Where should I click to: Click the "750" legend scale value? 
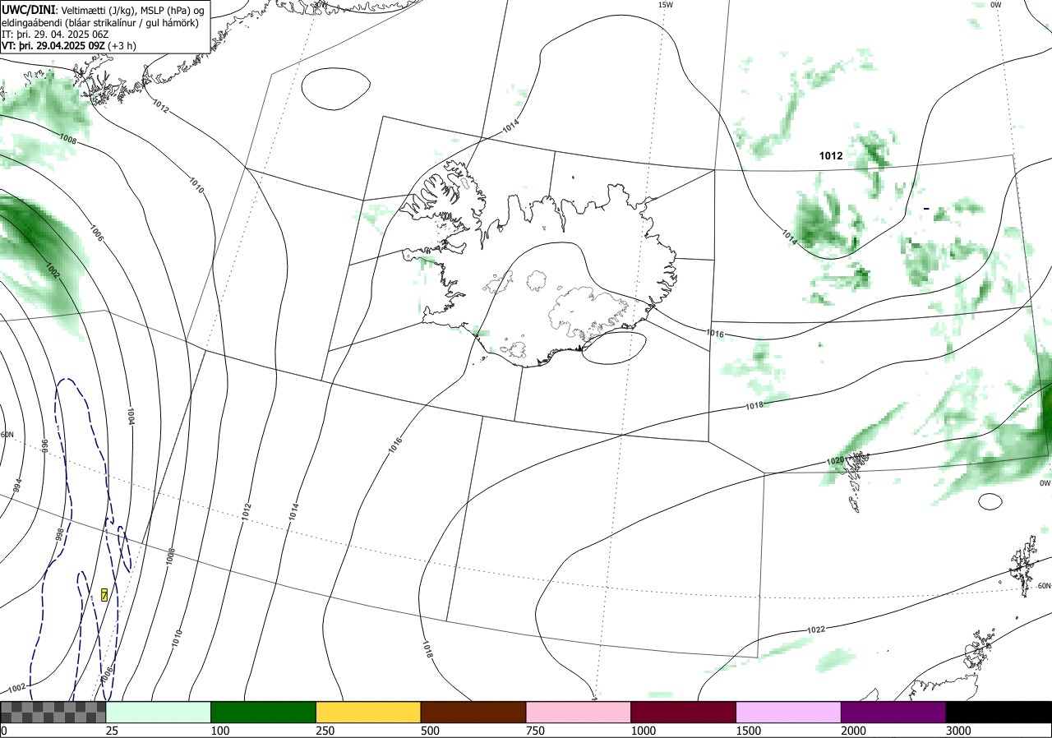tap(535, 731)
